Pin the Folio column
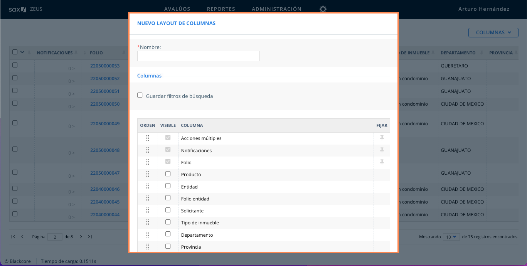This screenshot has width=527, height=266. [382, 162]
